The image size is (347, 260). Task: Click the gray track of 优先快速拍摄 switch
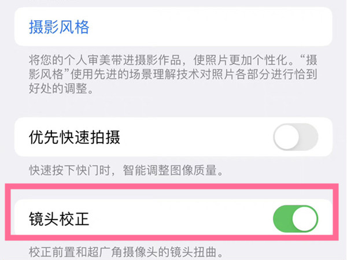(308, 137)
